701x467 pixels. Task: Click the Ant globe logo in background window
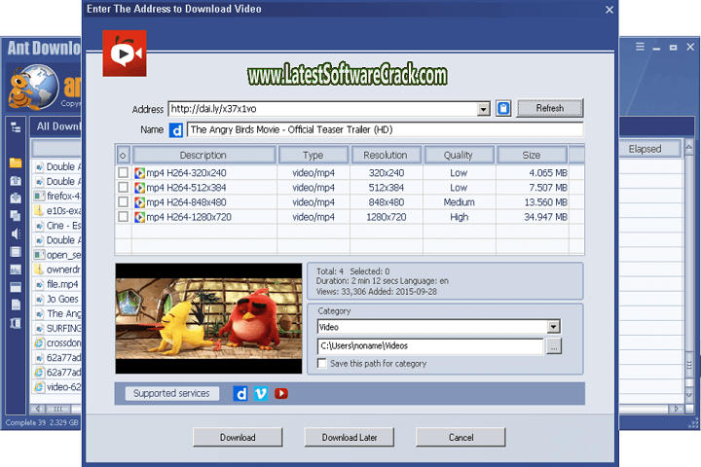[x=33, y=88]
